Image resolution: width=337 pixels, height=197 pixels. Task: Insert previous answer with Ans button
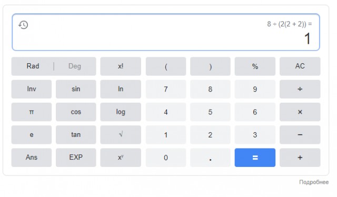point(32,157)
